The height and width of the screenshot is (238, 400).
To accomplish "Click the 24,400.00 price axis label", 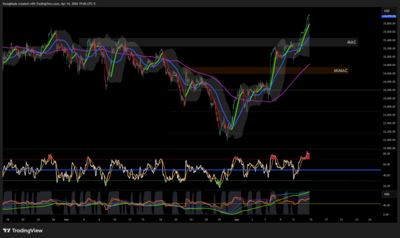I will (389, 82).
